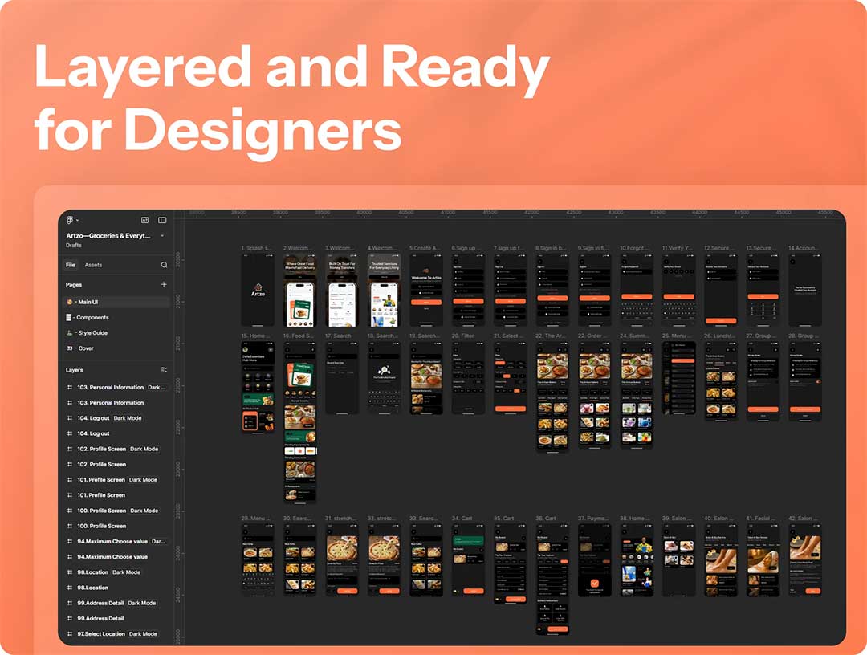
Task: Select 102. Profile Screen Dark Mode layer
Action: coord(101,450)
